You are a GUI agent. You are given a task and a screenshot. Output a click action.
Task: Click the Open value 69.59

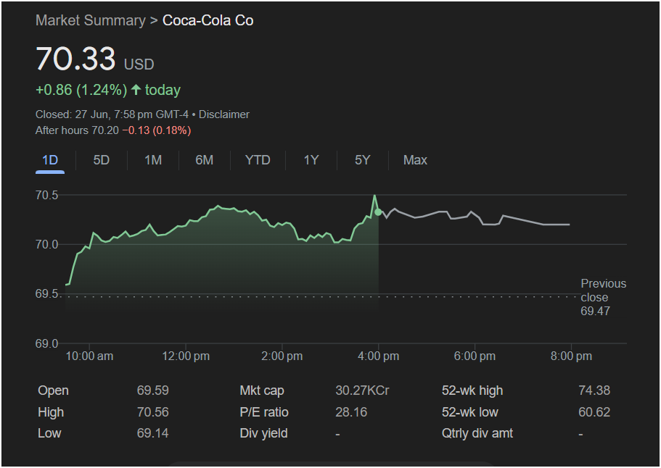(x=152, y=390)
